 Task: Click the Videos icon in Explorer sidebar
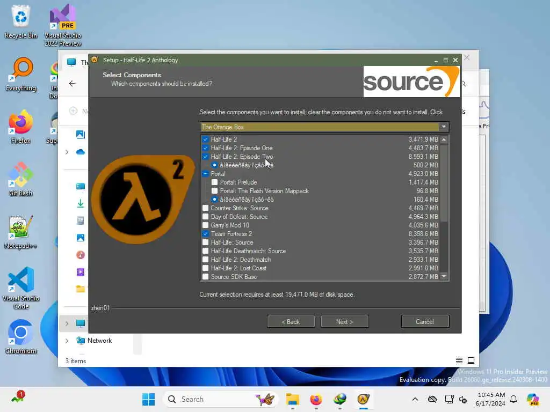(81, 272)
